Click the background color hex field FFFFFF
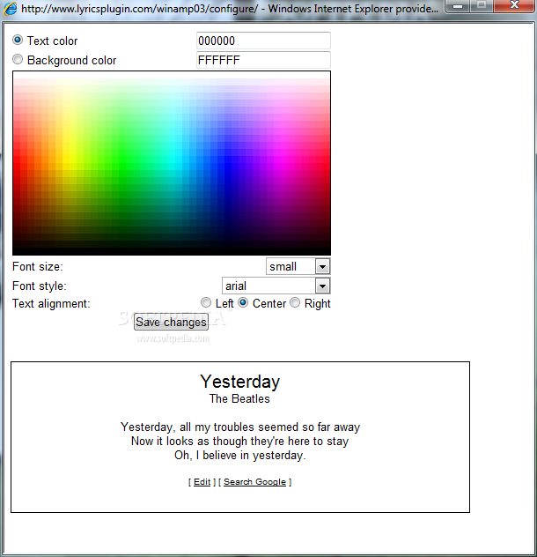 (263, 60)
